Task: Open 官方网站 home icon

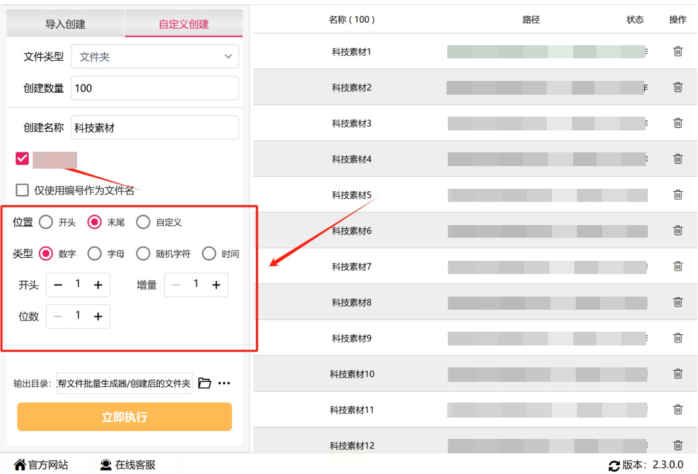Action: [20, 465]
